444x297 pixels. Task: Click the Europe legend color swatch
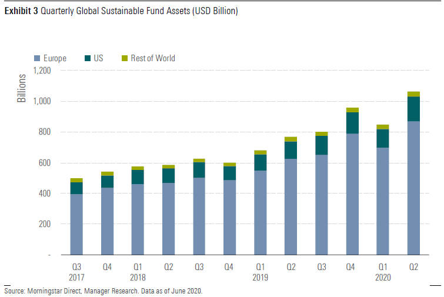38,58
